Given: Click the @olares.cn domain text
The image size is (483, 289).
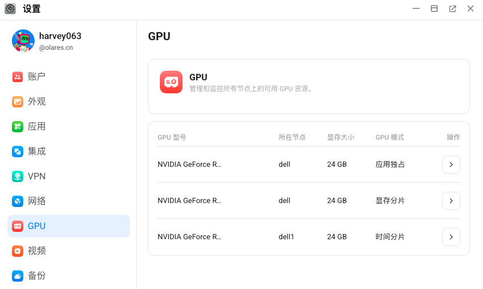Looking at the screenshot, I should pos(56,48).
